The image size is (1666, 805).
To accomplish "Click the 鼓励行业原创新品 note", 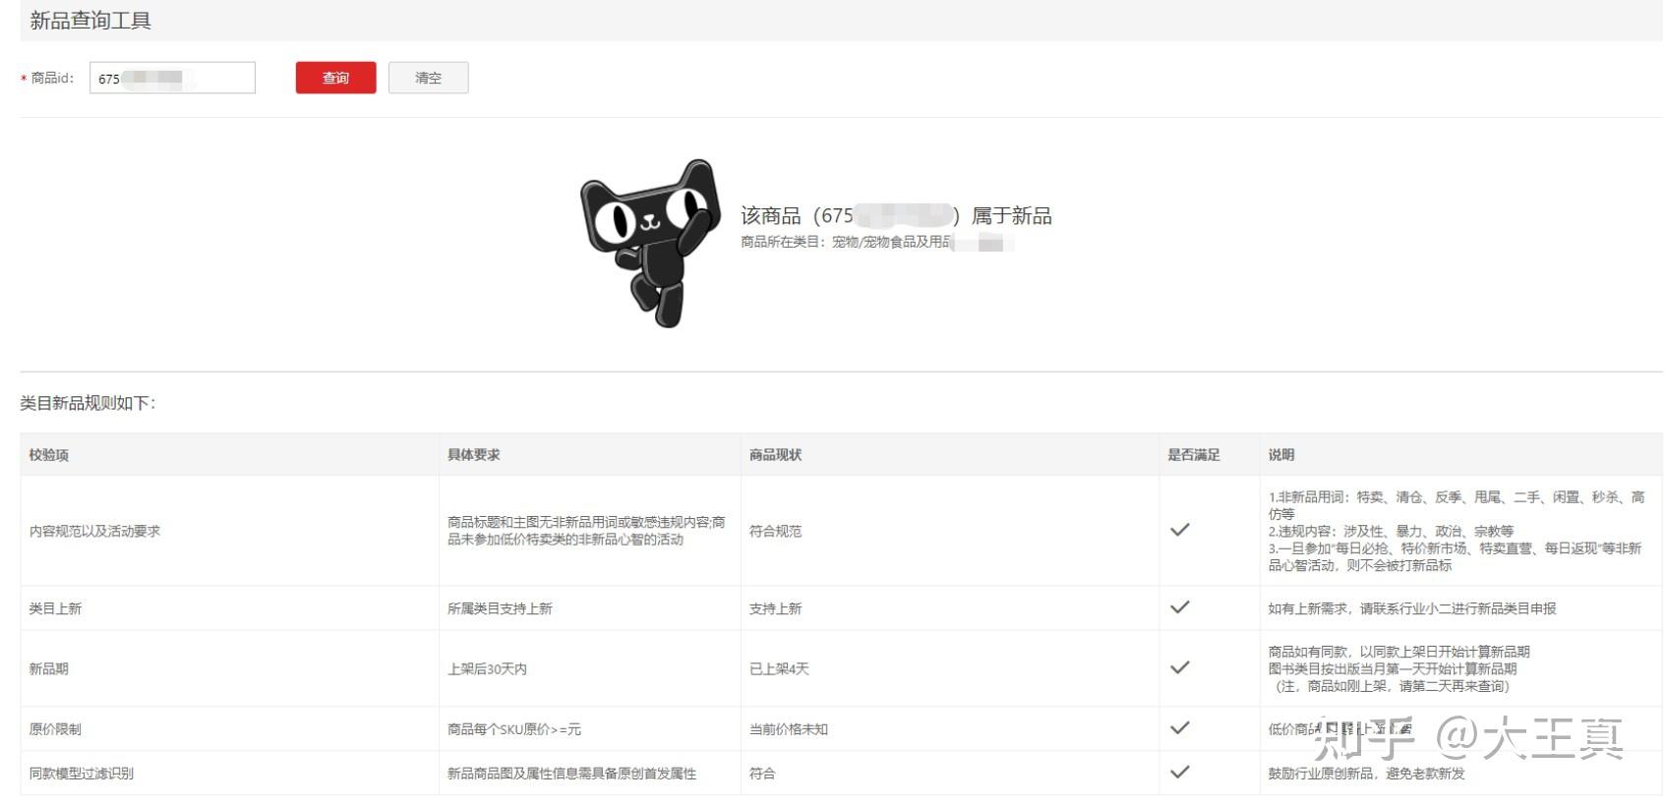I will [x=1366, y=774].
